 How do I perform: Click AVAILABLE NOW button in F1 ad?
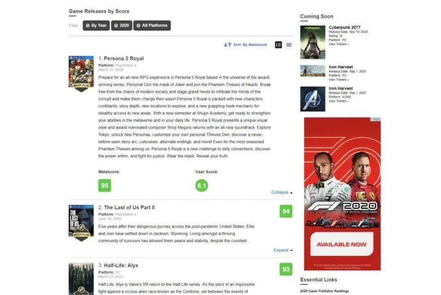pos(342,244)
